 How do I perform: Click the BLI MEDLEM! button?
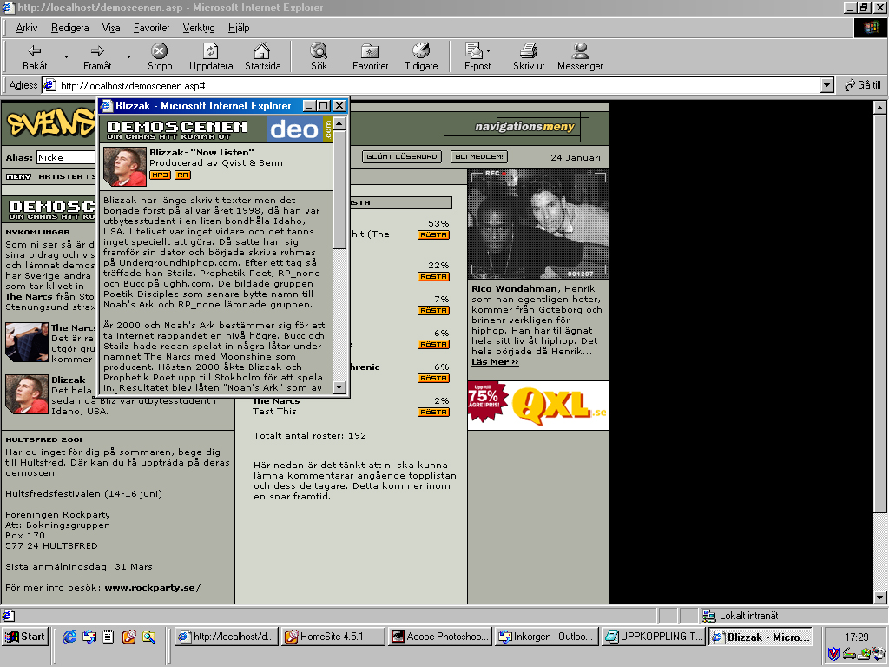pyautogui.click(x=478, y=156)
